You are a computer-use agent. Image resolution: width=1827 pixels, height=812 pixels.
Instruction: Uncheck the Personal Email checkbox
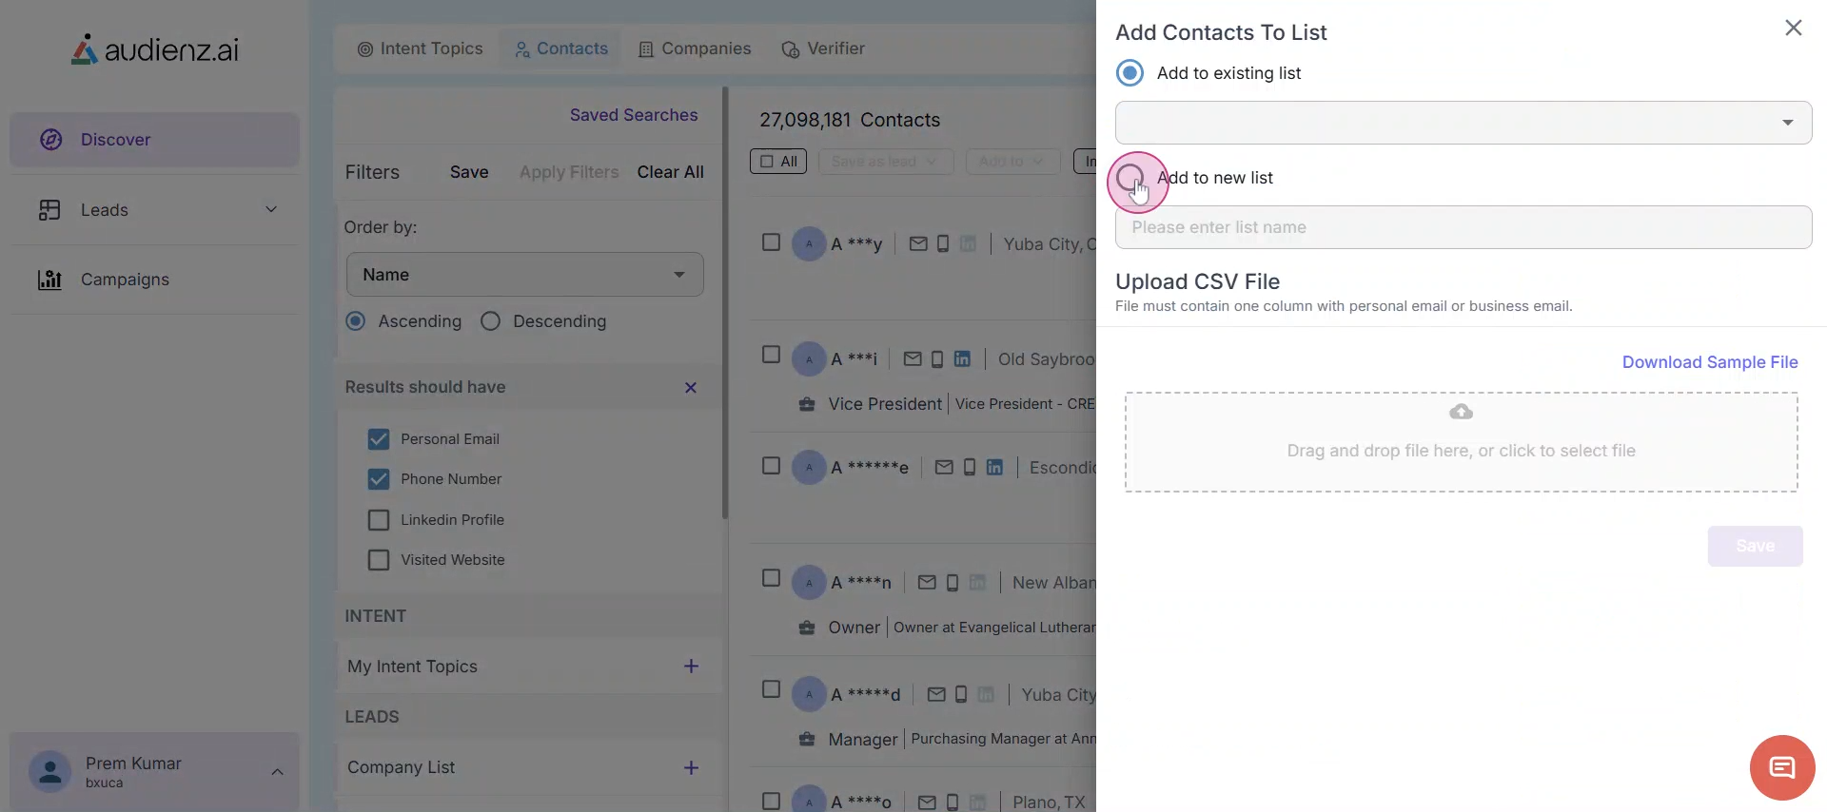(379, 439)
